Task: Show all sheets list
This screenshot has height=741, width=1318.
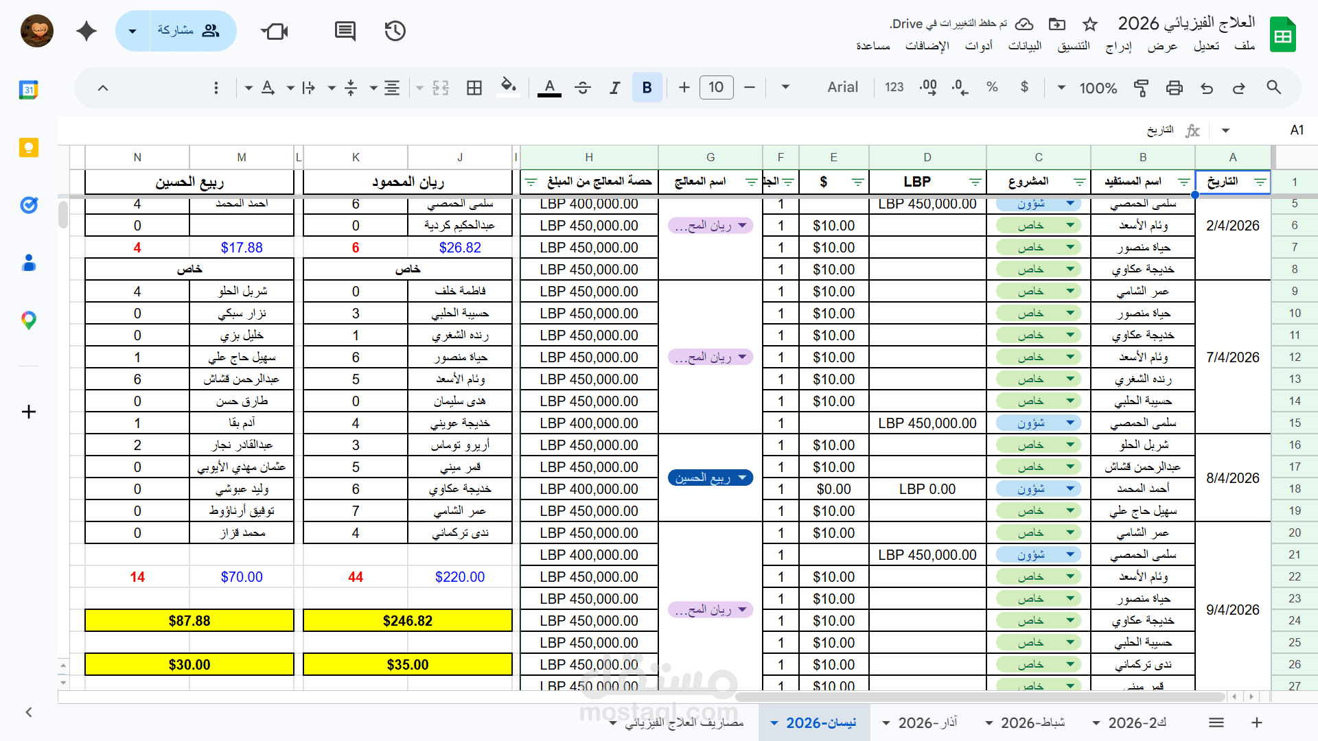Action: (1216, 722)
